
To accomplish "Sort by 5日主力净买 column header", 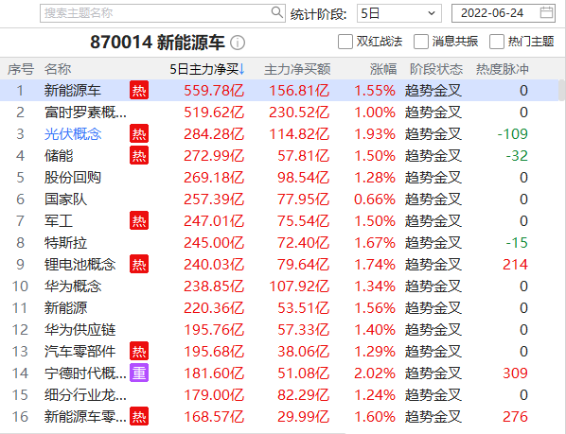I will pos(207,69).
